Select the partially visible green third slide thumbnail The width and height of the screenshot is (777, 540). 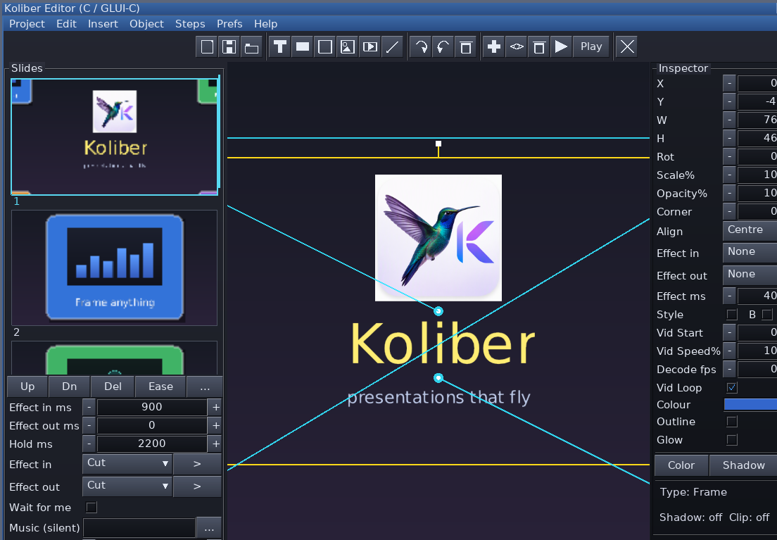pos(115,358)
